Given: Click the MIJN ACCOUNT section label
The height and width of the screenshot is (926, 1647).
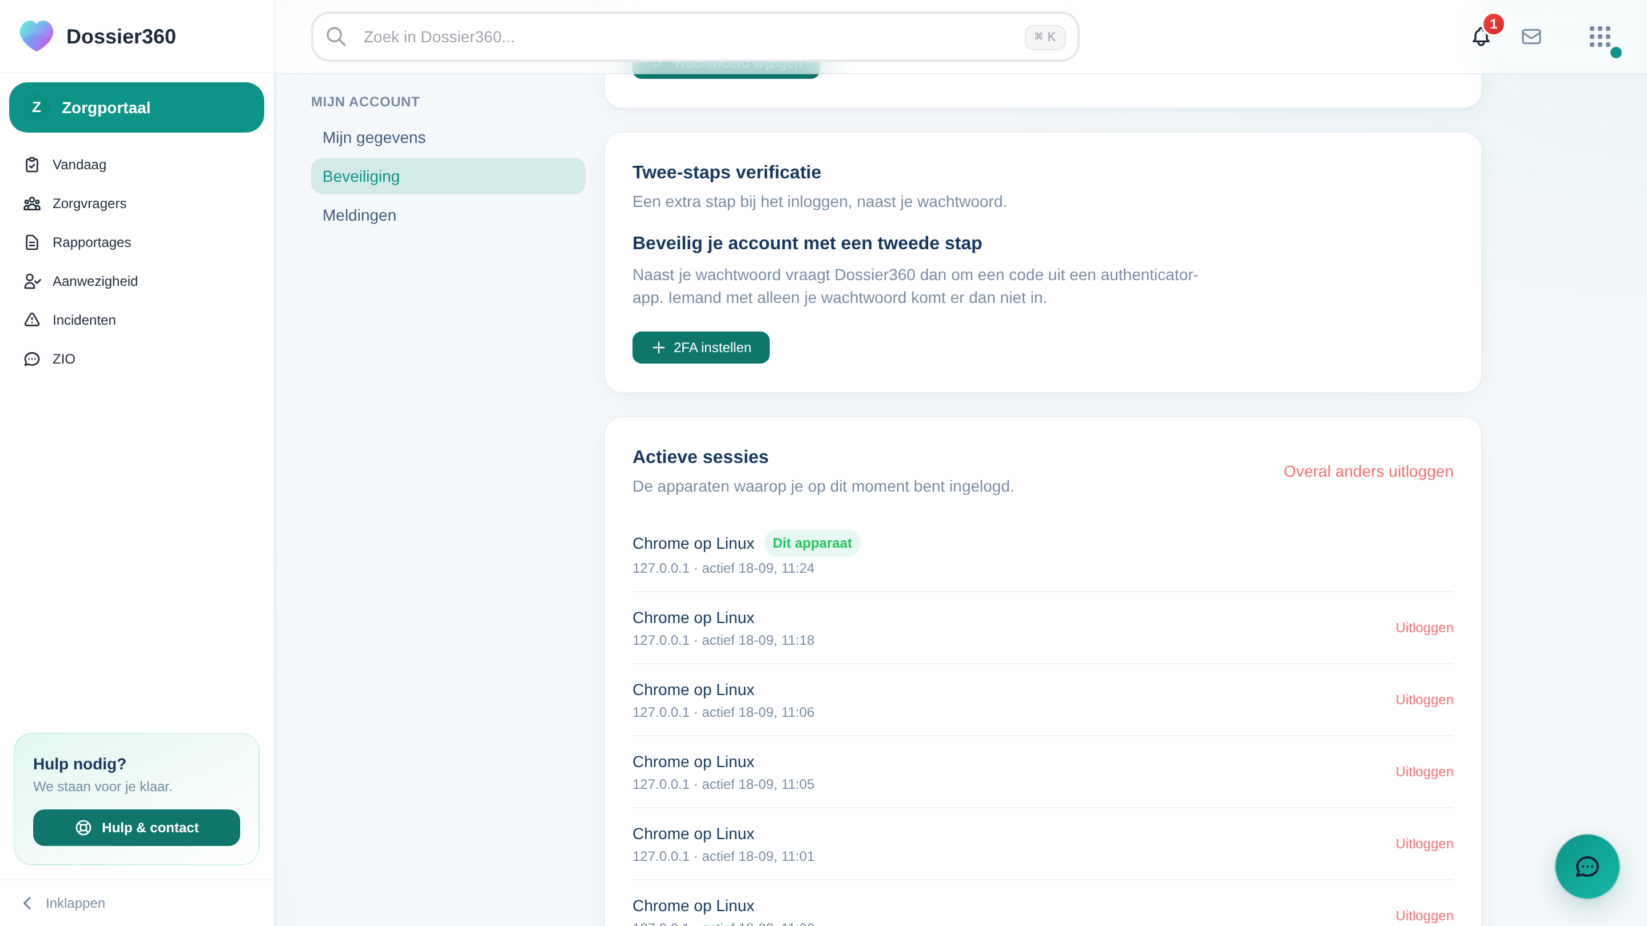Looking at the screenshot, I should 365,102.
